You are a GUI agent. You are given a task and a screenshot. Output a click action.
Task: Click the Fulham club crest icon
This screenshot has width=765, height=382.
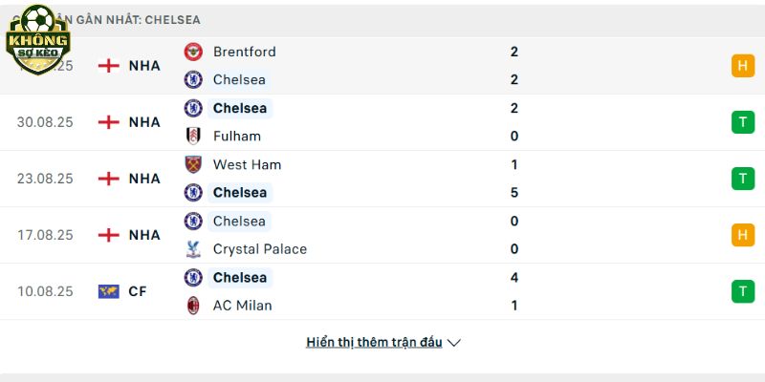193,136
